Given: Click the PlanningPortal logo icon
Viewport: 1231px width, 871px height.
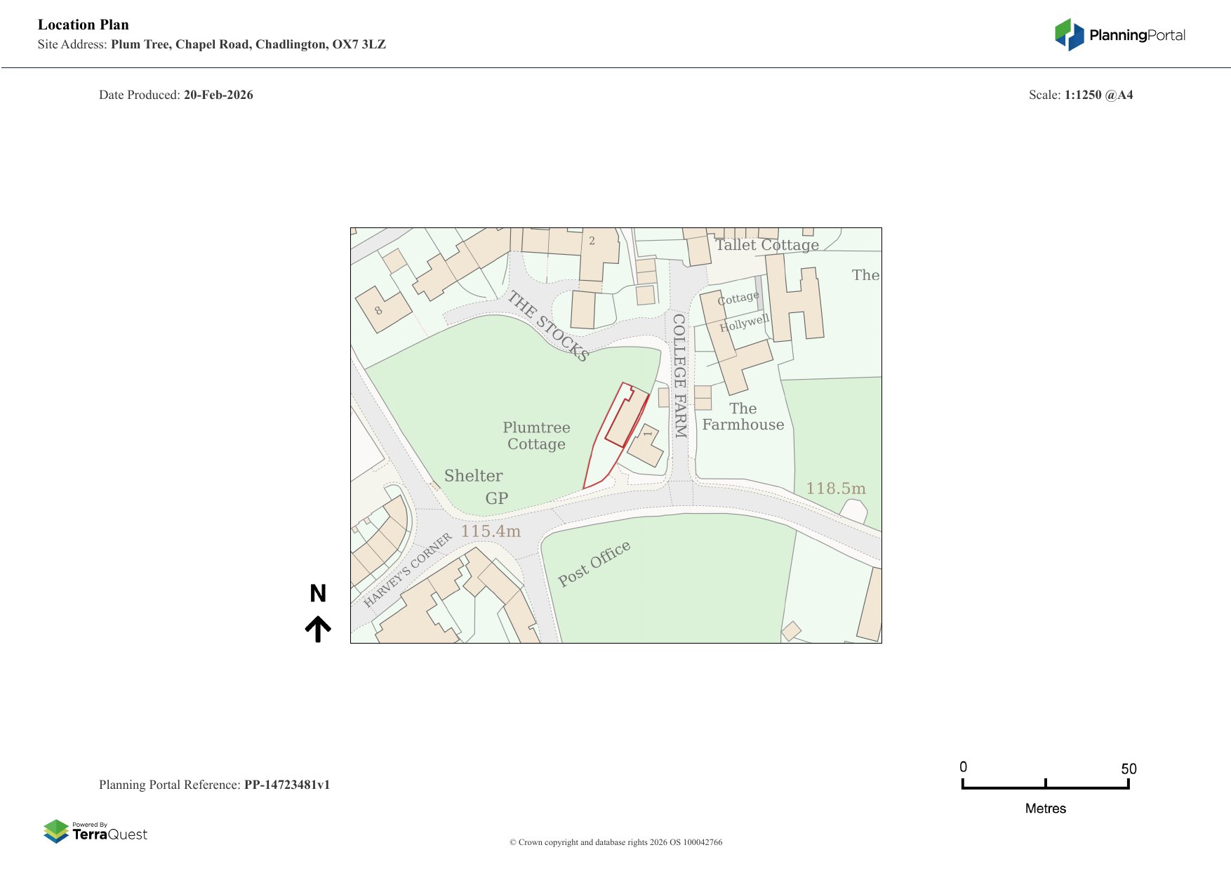Looking at the screenshot, I should (x=1069, y=35).
